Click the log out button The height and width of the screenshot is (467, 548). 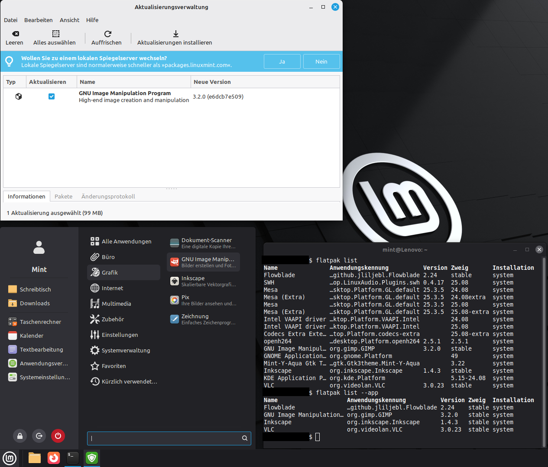[x=39, y=436]
